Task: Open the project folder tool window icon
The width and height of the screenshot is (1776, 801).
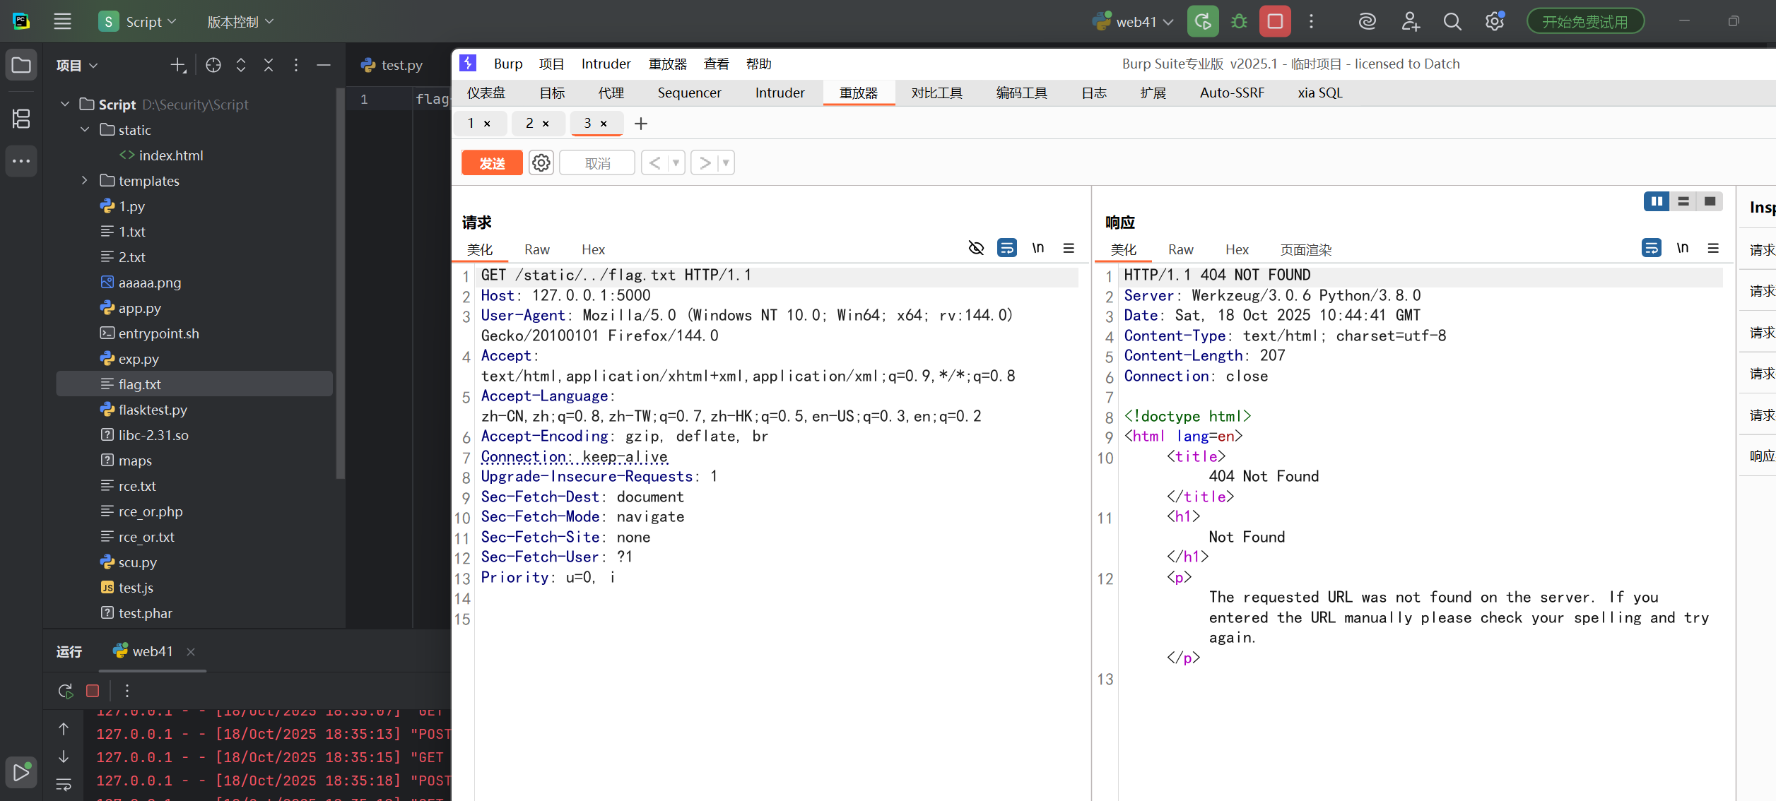Action: click(x=21, y=65)
